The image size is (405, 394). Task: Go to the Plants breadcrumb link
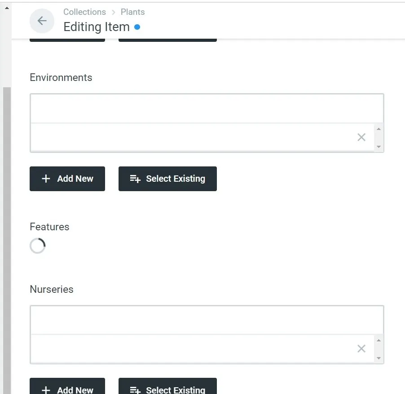click(132, 12)
